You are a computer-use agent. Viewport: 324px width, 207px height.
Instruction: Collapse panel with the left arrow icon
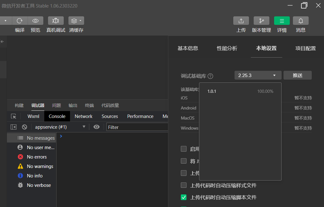point(2,42)
